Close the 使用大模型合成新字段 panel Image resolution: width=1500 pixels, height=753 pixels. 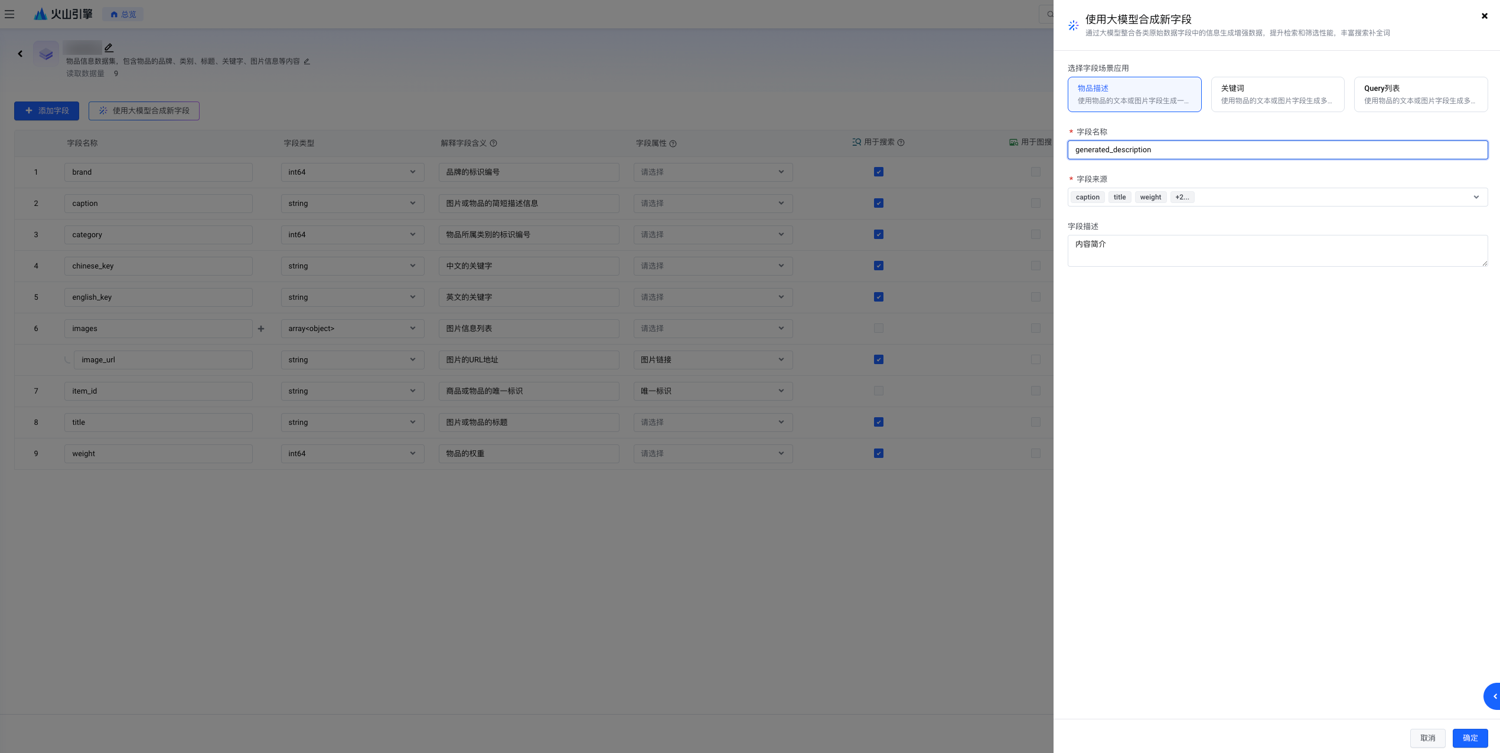(x=1484, y=16)
